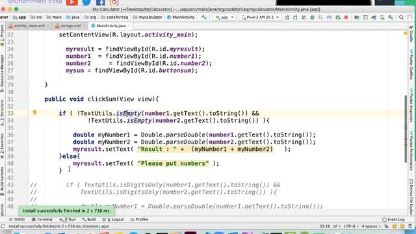Click the codeforiraq breadcrumb folder
The height and width of the screenshot is (234, 416).
tap(114, 18)
